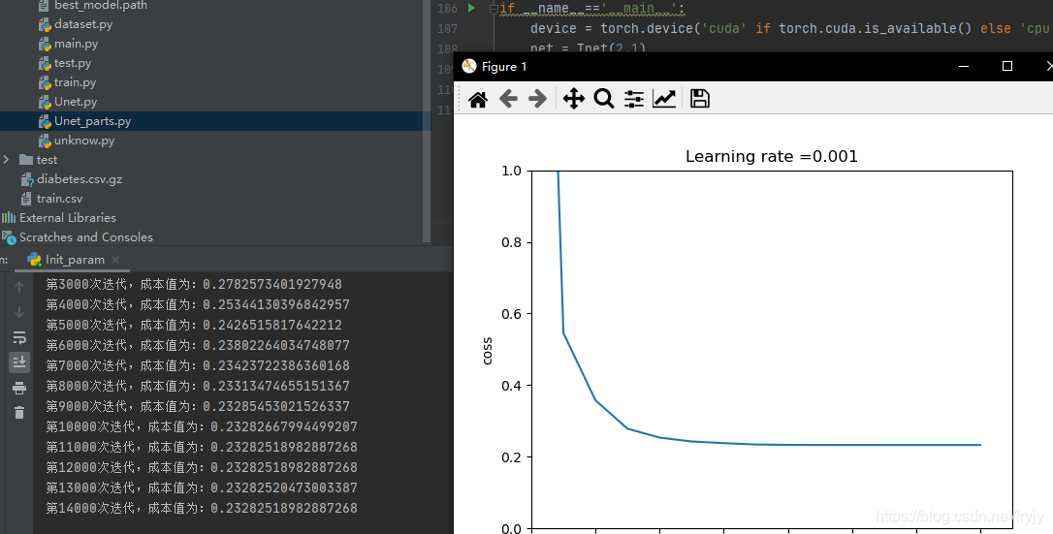Clear all console output with trash icon
1053x534 pixels.
19,413
